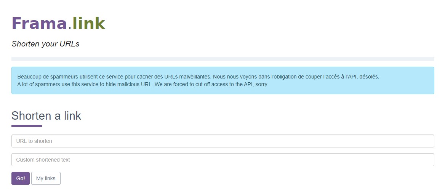Click the Frama.link logo title
445x189 pixels.
click(x=58, y=23)
